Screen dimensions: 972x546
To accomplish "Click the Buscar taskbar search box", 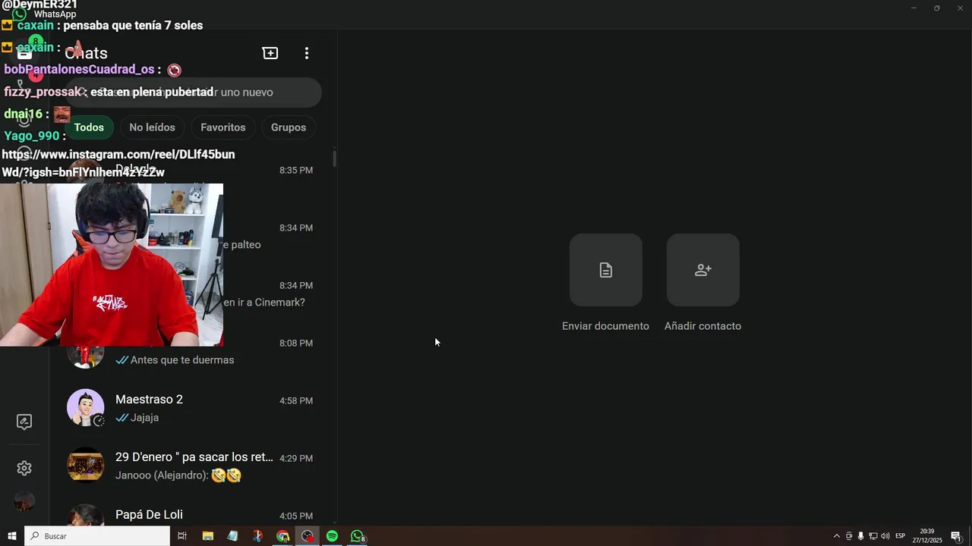I will click(97, 536).
